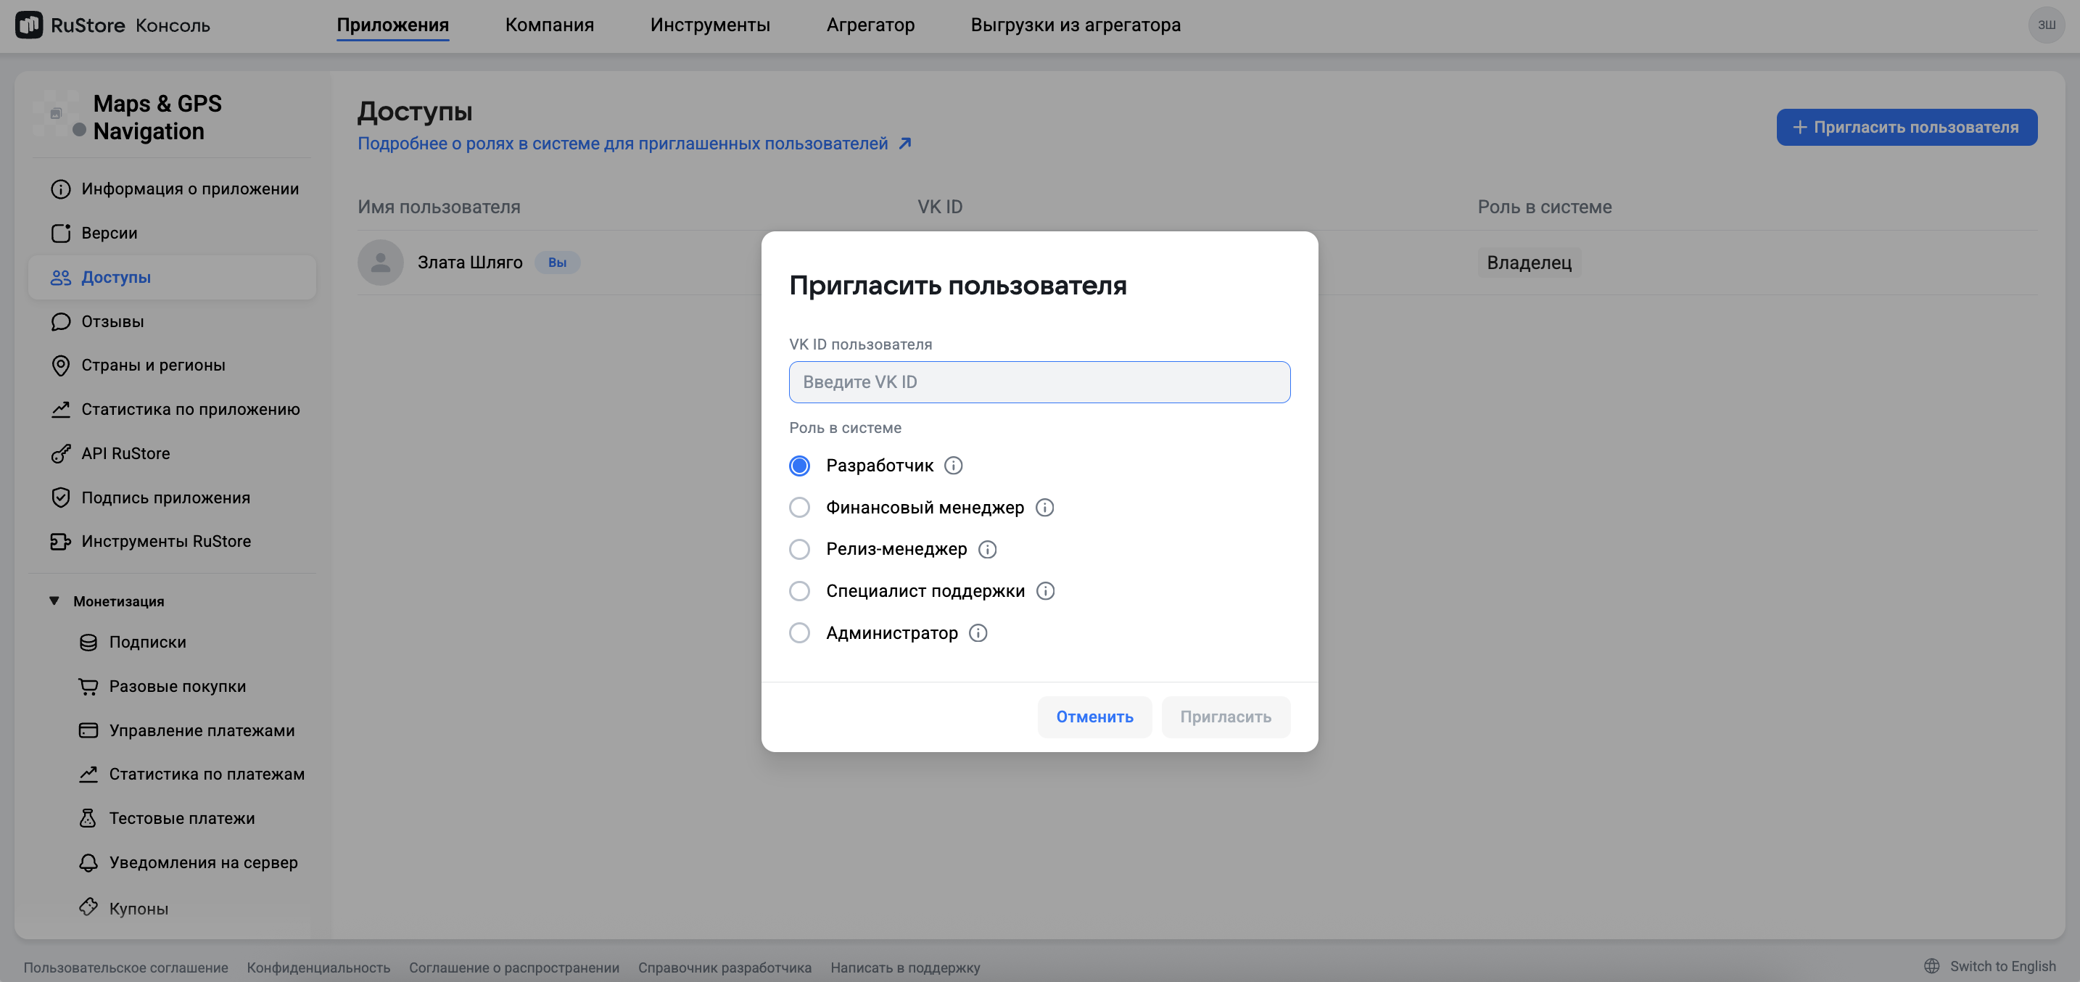This screenshot has height=982, width=2080.
Task: Click the globe icon near Switch to English
Action: (x=1931, y=966)
